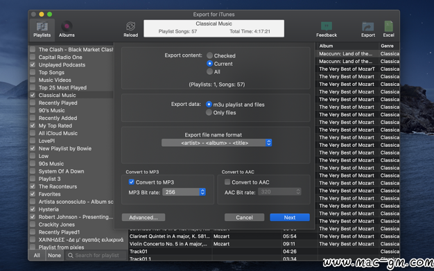Select the Top 25 Most Played playlist
Image resolution: width=434 pixels, height=271 pixels.
point(62,87)
